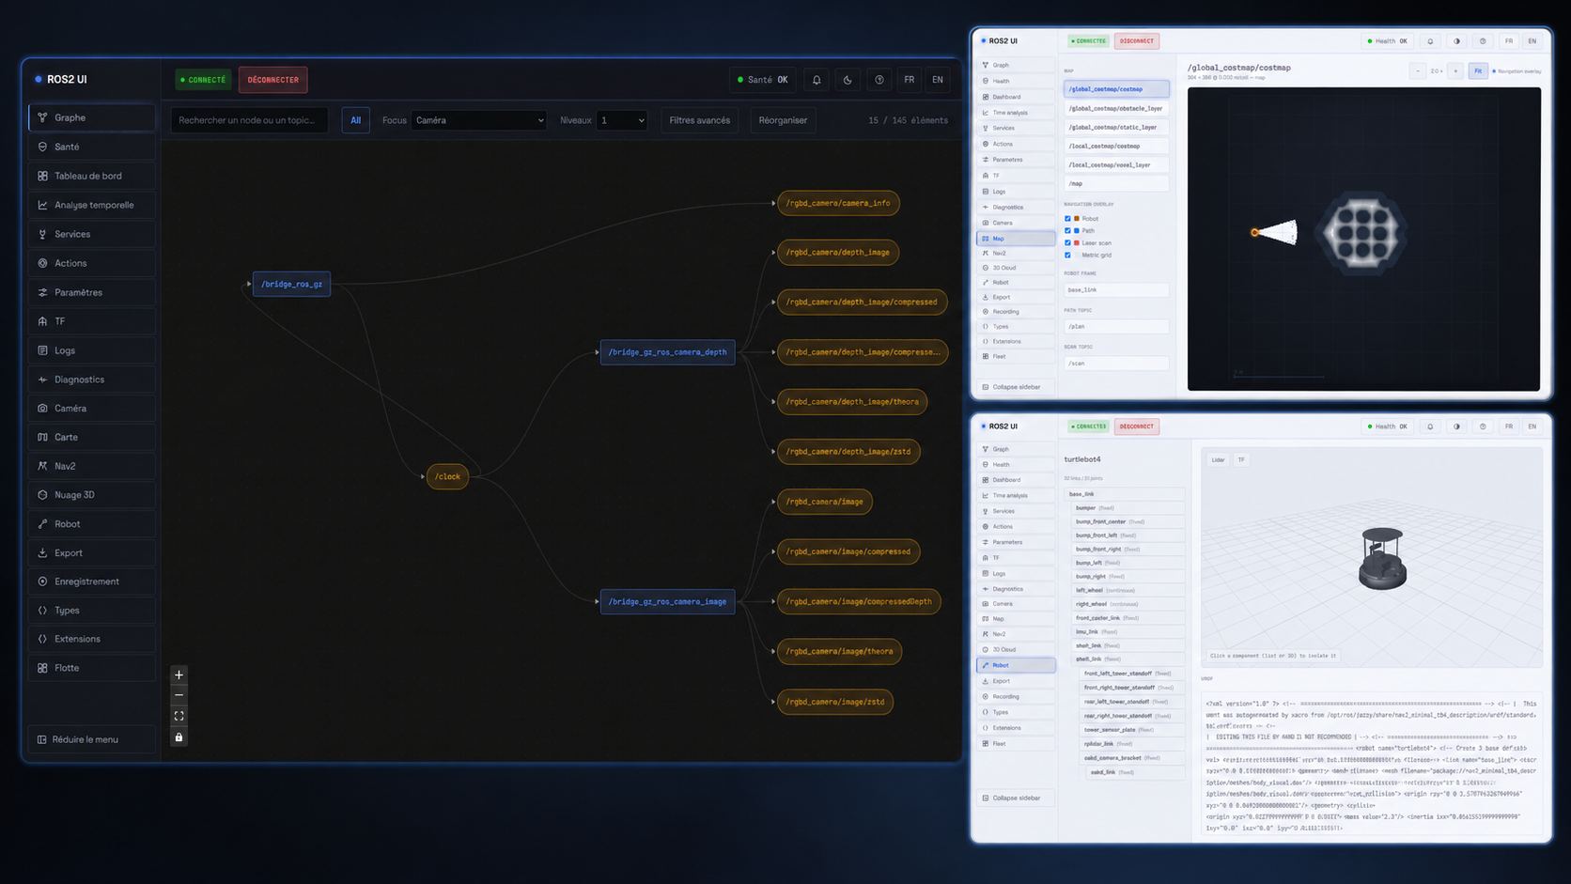Click the Paramètres sliders icon in dark sidebar

[x=42, y=292]
